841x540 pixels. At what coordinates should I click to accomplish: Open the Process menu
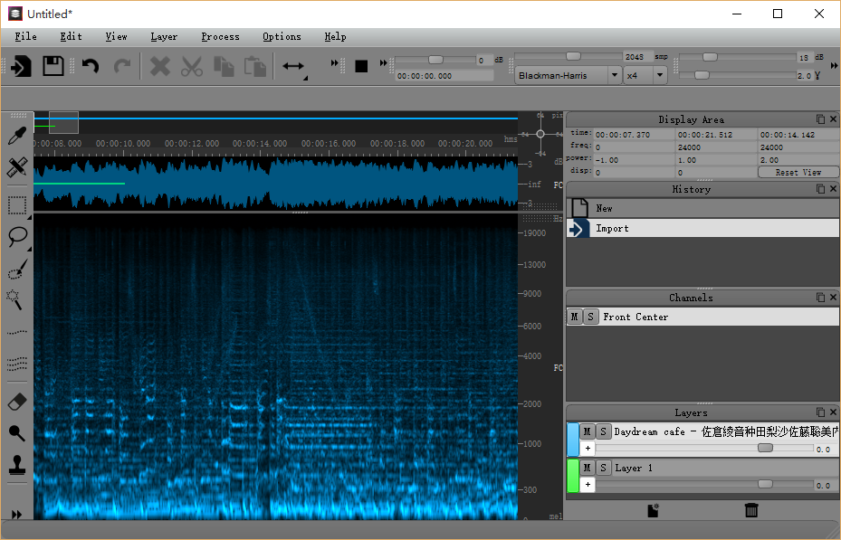220,36
